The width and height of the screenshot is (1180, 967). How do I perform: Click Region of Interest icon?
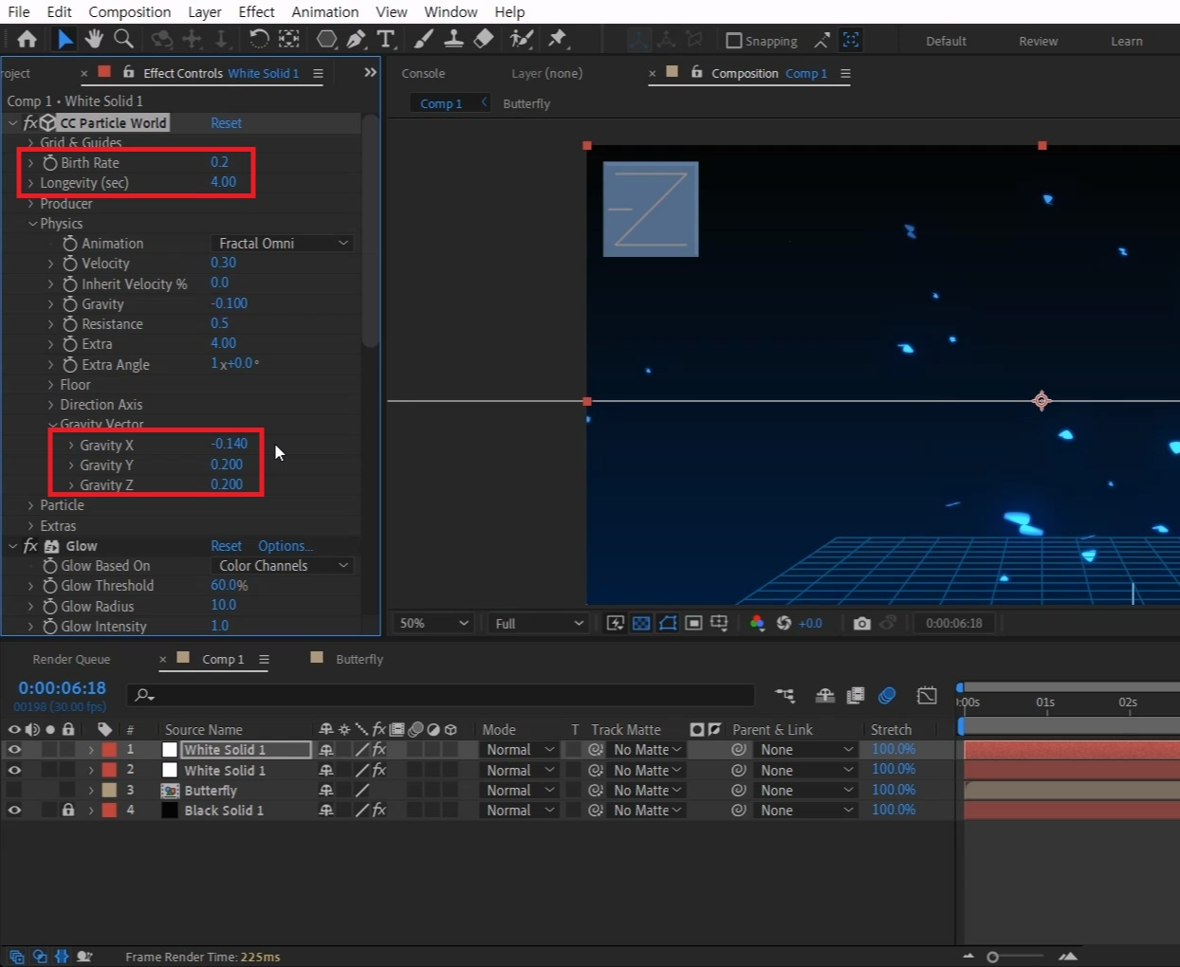693,623
